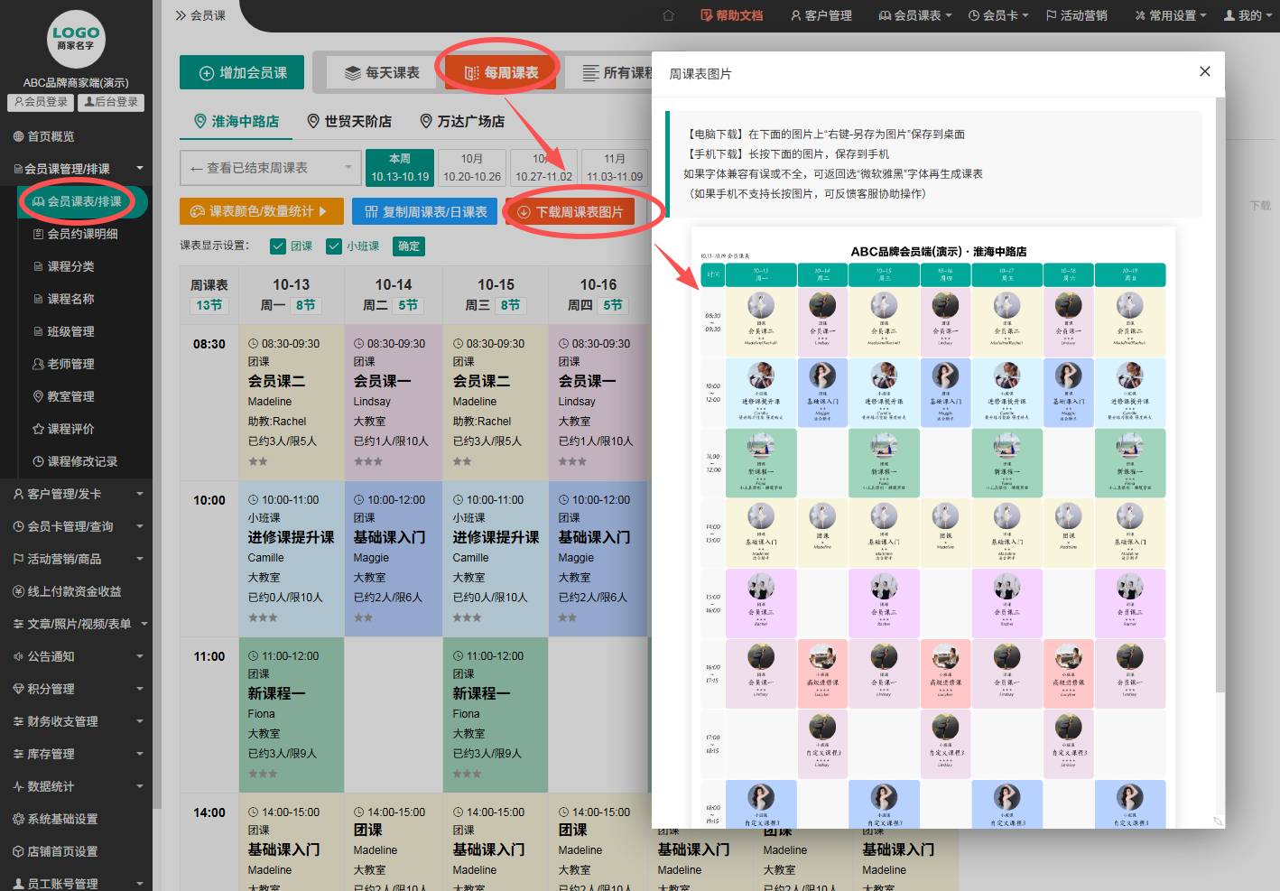Open the 常用设置 dropdown menu
This screenshot has height=891, width=1280.
1171,15
